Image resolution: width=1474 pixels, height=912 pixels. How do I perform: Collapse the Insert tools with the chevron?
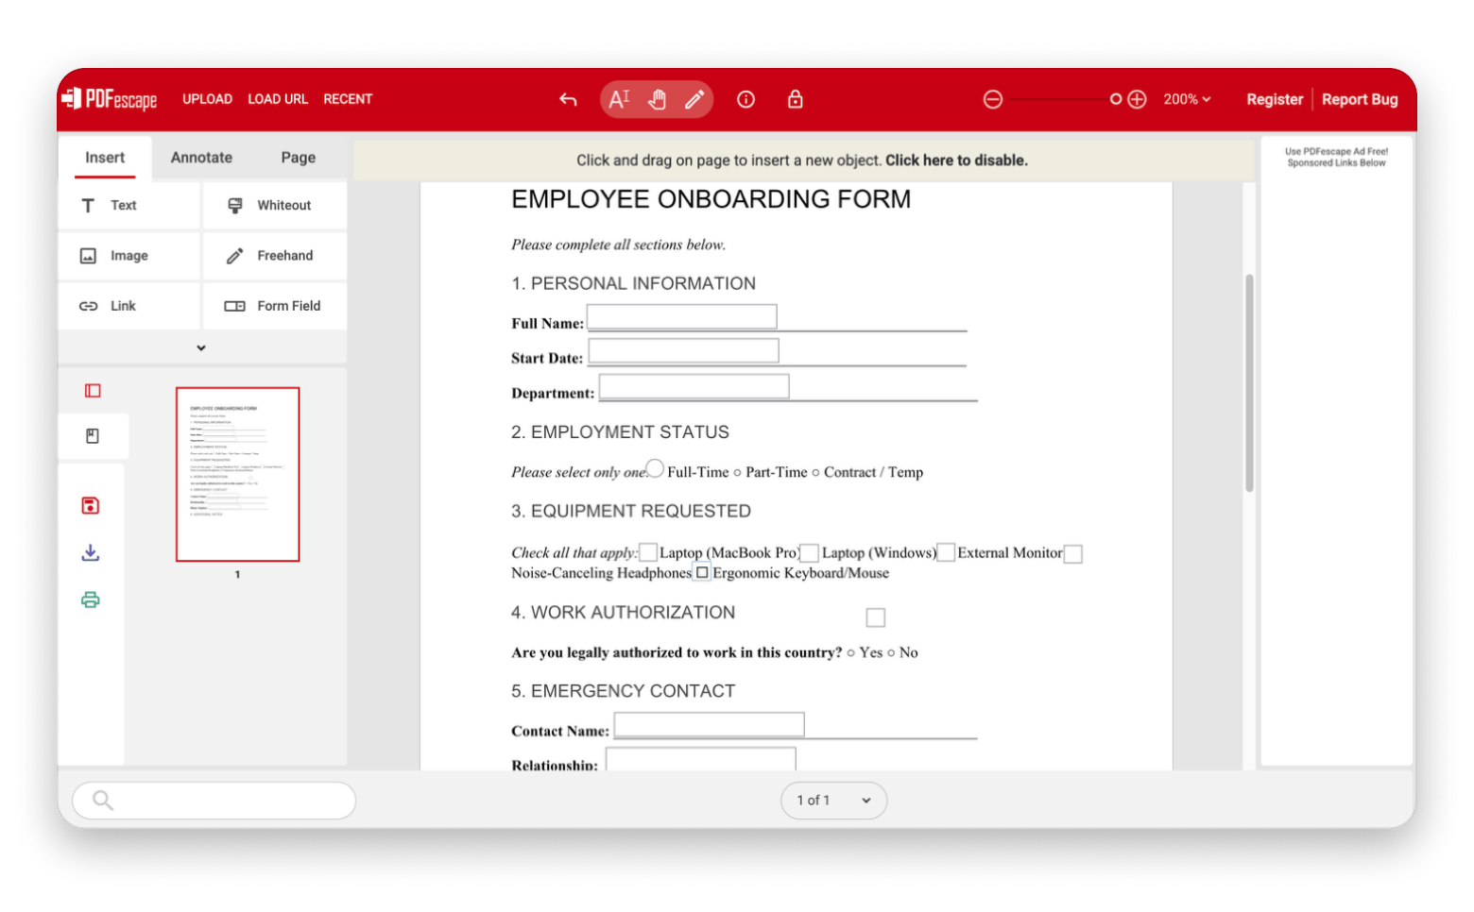tap(200, 347)
